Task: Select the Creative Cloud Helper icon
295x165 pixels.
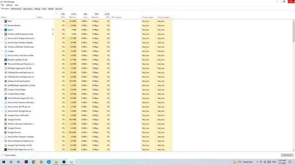Action: point(6,90)
